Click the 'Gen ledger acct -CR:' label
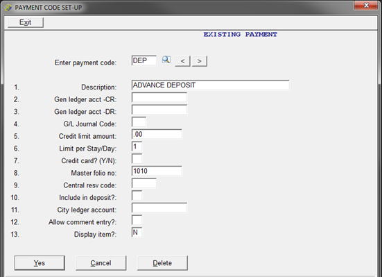This screenshot has height=277, width=382. pos(85,99)
